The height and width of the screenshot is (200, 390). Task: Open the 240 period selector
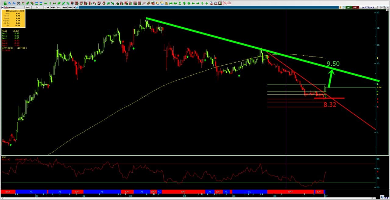(x=28, y=7)
